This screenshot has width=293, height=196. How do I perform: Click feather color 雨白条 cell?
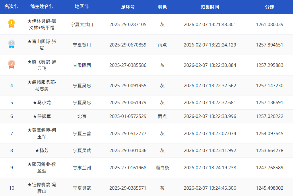click(162, 168)
